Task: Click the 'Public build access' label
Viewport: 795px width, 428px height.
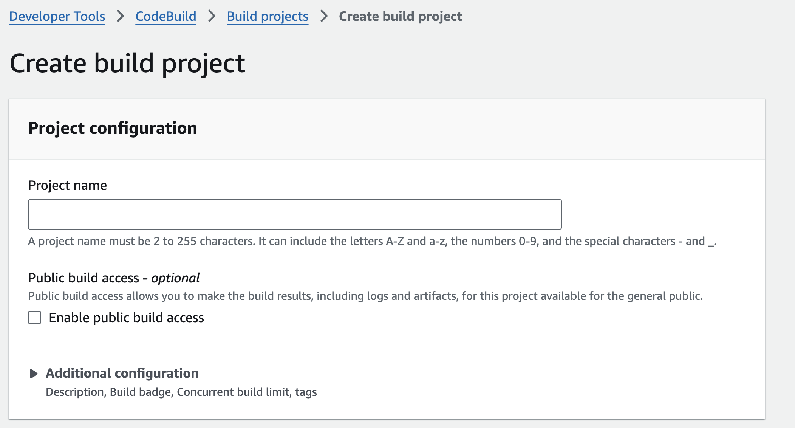Action: [x=84, y=278]
